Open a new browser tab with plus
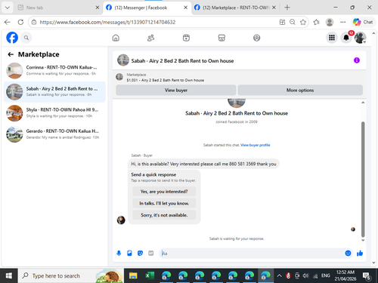The image size is (378, 283). pos(287,8)
